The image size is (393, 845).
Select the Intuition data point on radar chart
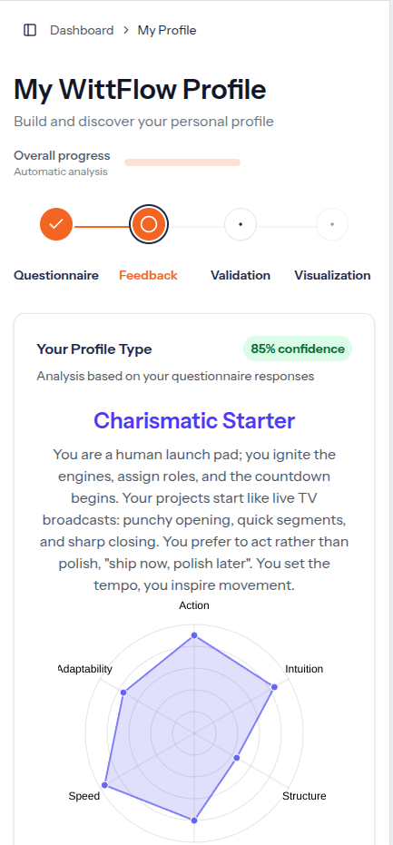tap(274, 687)
